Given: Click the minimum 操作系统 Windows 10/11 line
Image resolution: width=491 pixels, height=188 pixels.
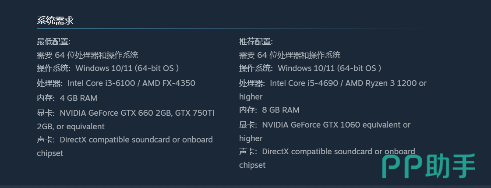Looking at the screenshot, I should tap(108, 68).
